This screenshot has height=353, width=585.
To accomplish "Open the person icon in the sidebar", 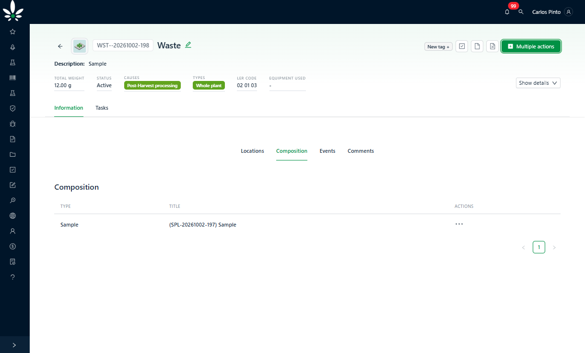I will click(x=13, y=231).
